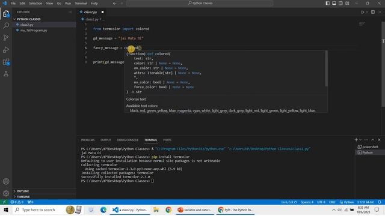Click Spaces: 4 indentation setting
The width and height of the screenshot is (385, 216).
(x=307, y=202)
